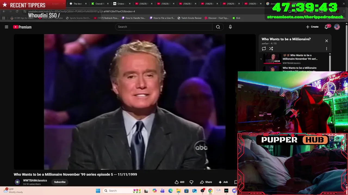Open OBS Studio from taskbar

pos(203,191)
